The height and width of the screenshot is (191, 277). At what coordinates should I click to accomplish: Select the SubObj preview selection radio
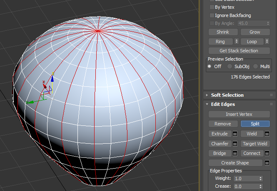point(230,66)
